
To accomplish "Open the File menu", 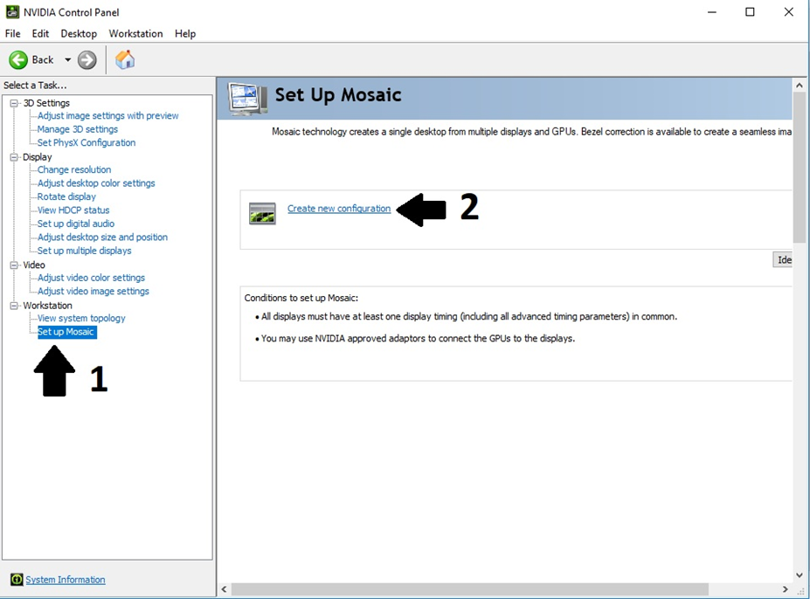I will coord(13,33).
